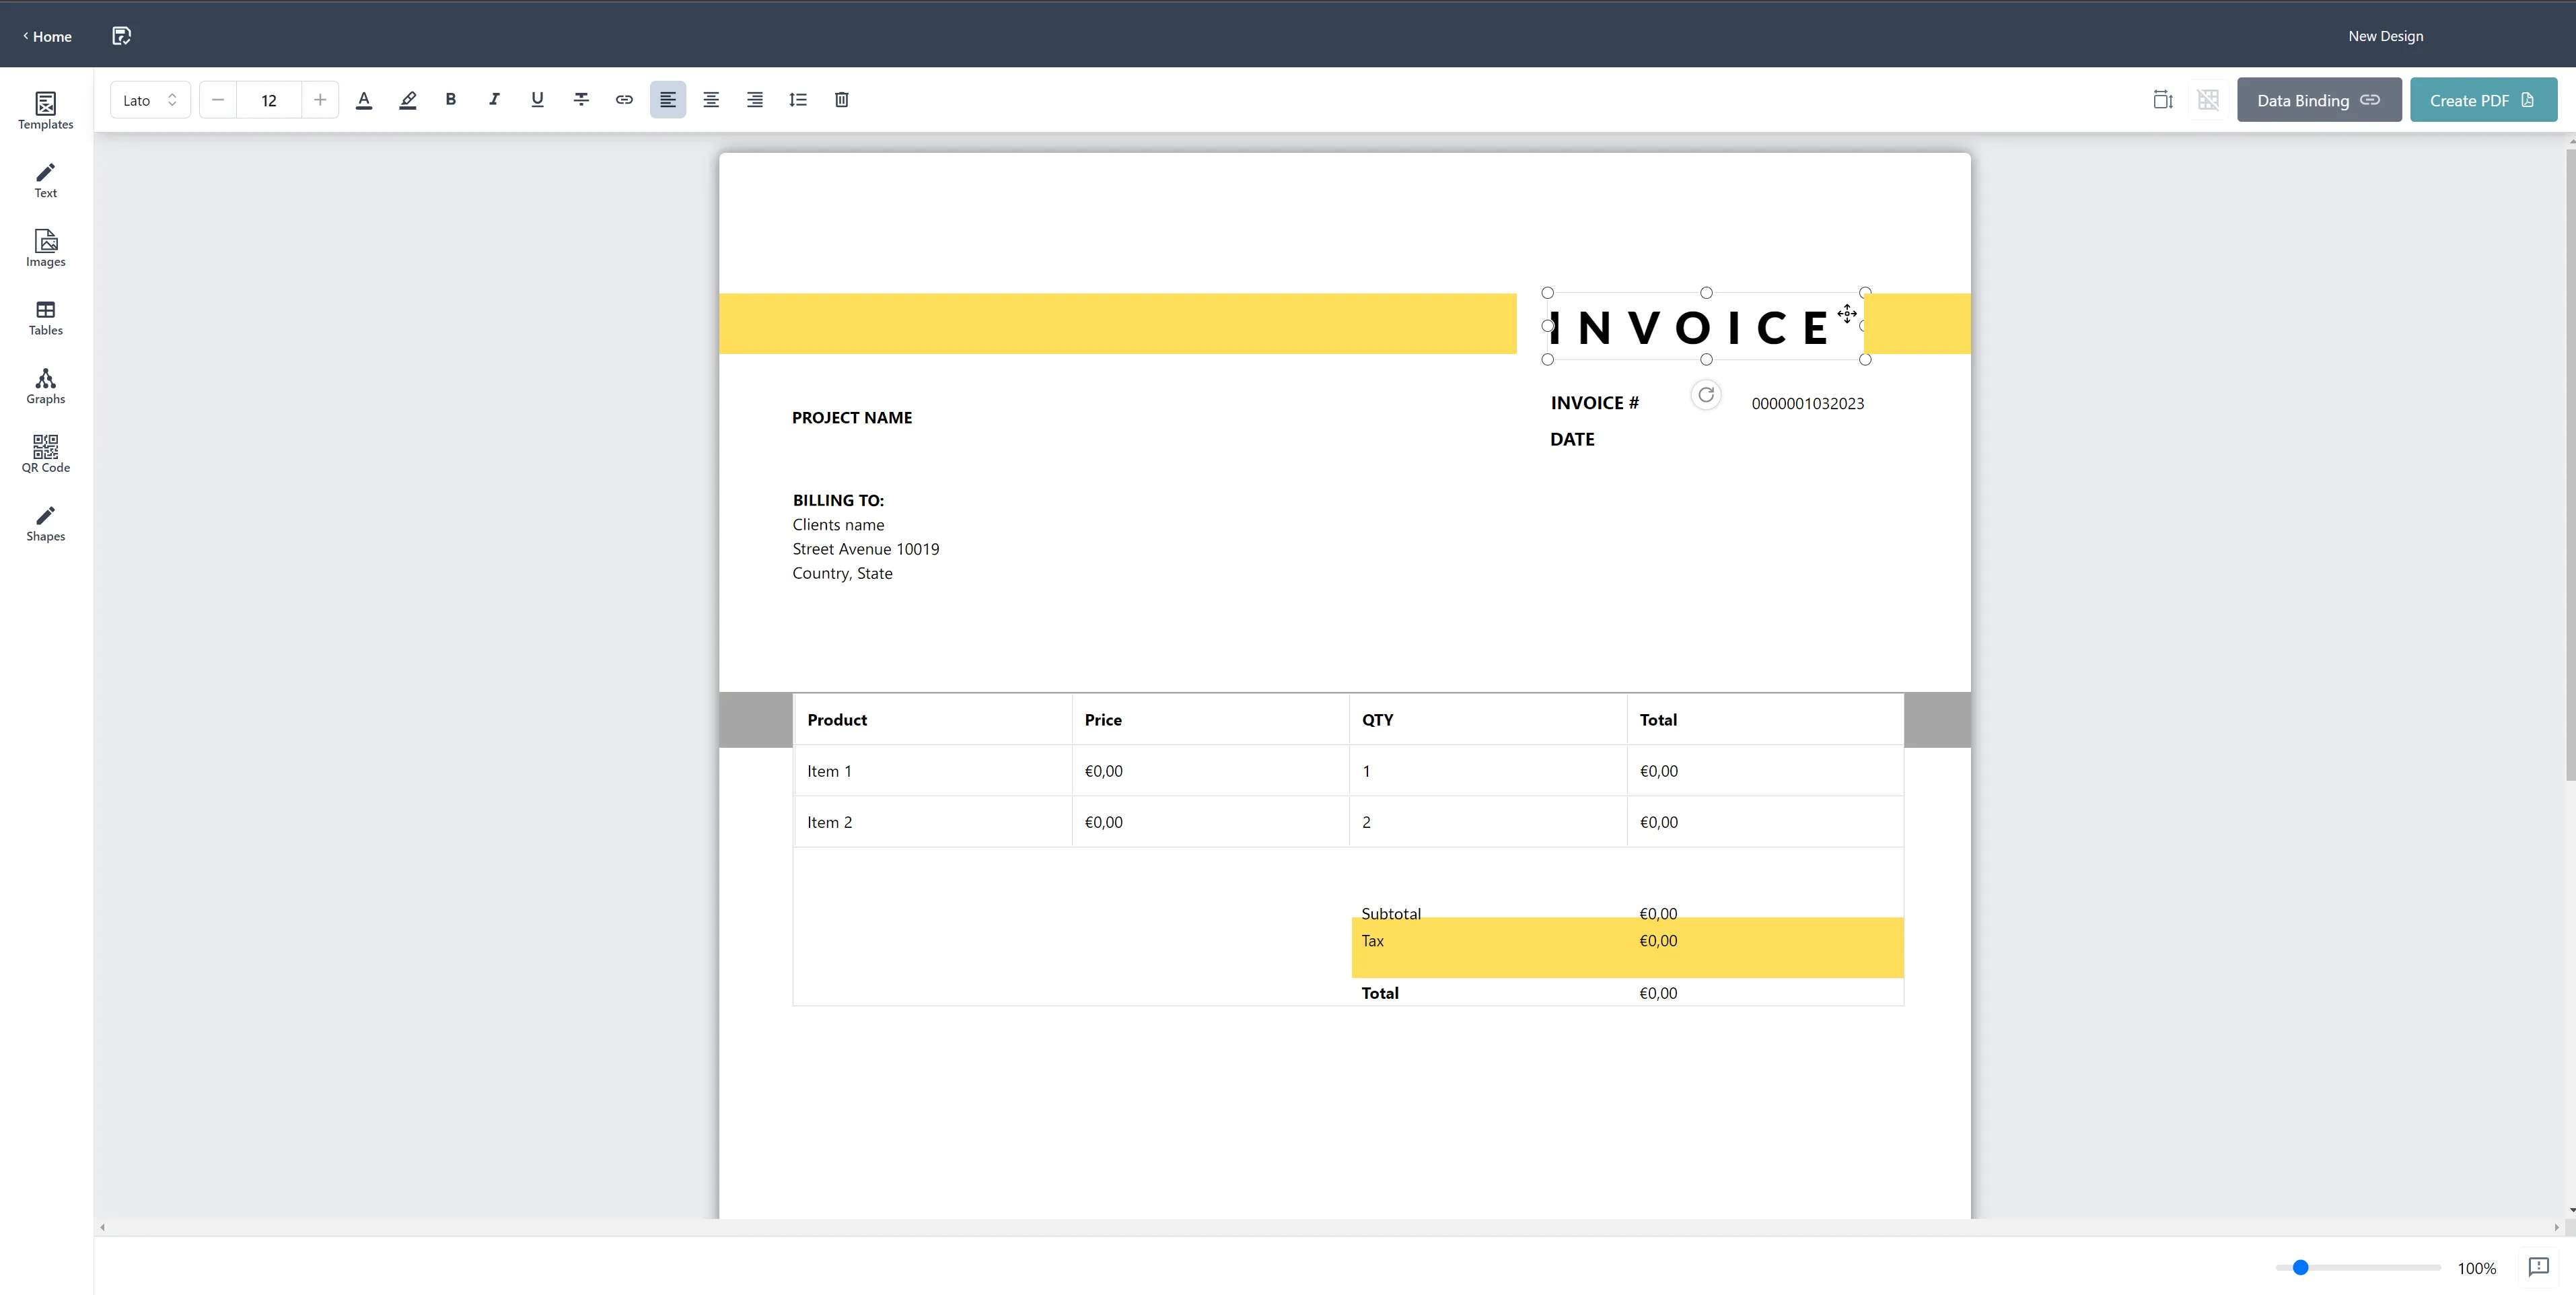Toggle italic formatting
Viewport: 2576px width, 1295px height.
tap(494, 100)
